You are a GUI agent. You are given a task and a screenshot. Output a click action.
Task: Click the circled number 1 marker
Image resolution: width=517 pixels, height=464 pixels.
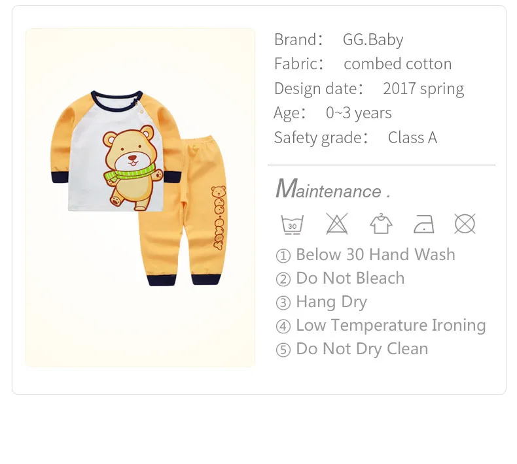tap(283, 256)
